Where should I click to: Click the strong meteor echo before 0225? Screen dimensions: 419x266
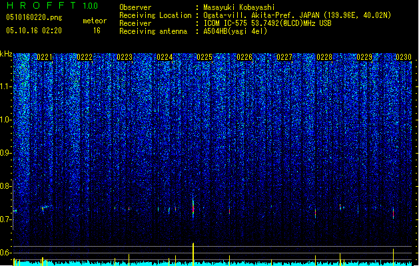coord(193,208)
